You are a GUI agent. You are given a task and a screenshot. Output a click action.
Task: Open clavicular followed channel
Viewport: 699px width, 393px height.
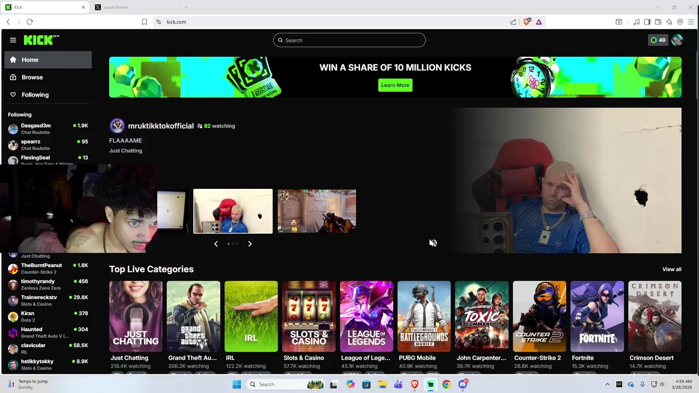pos(48,348)
